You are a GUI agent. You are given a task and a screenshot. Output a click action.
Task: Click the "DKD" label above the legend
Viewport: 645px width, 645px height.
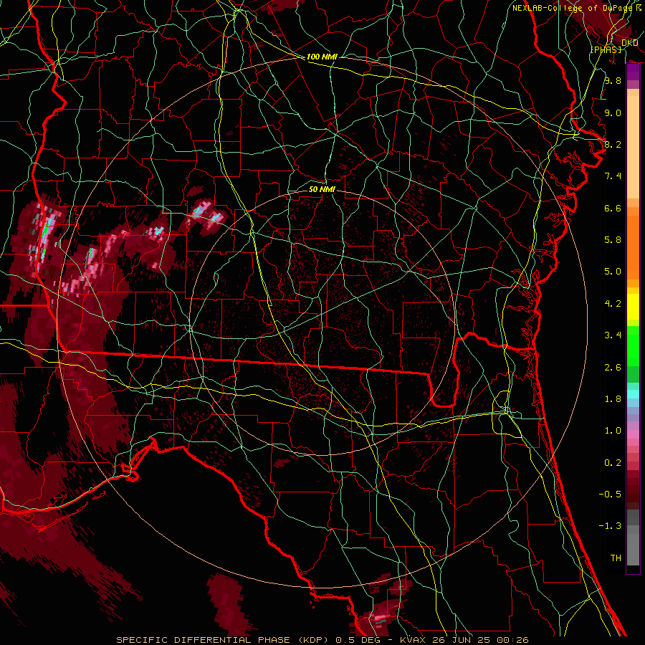[629, 43]
